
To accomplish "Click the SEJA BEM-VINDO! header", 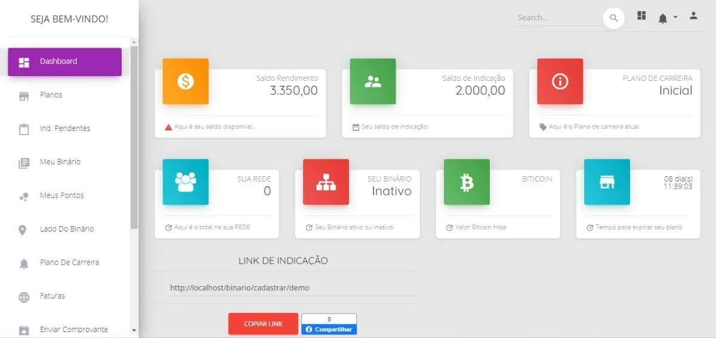I will (69, 19).
